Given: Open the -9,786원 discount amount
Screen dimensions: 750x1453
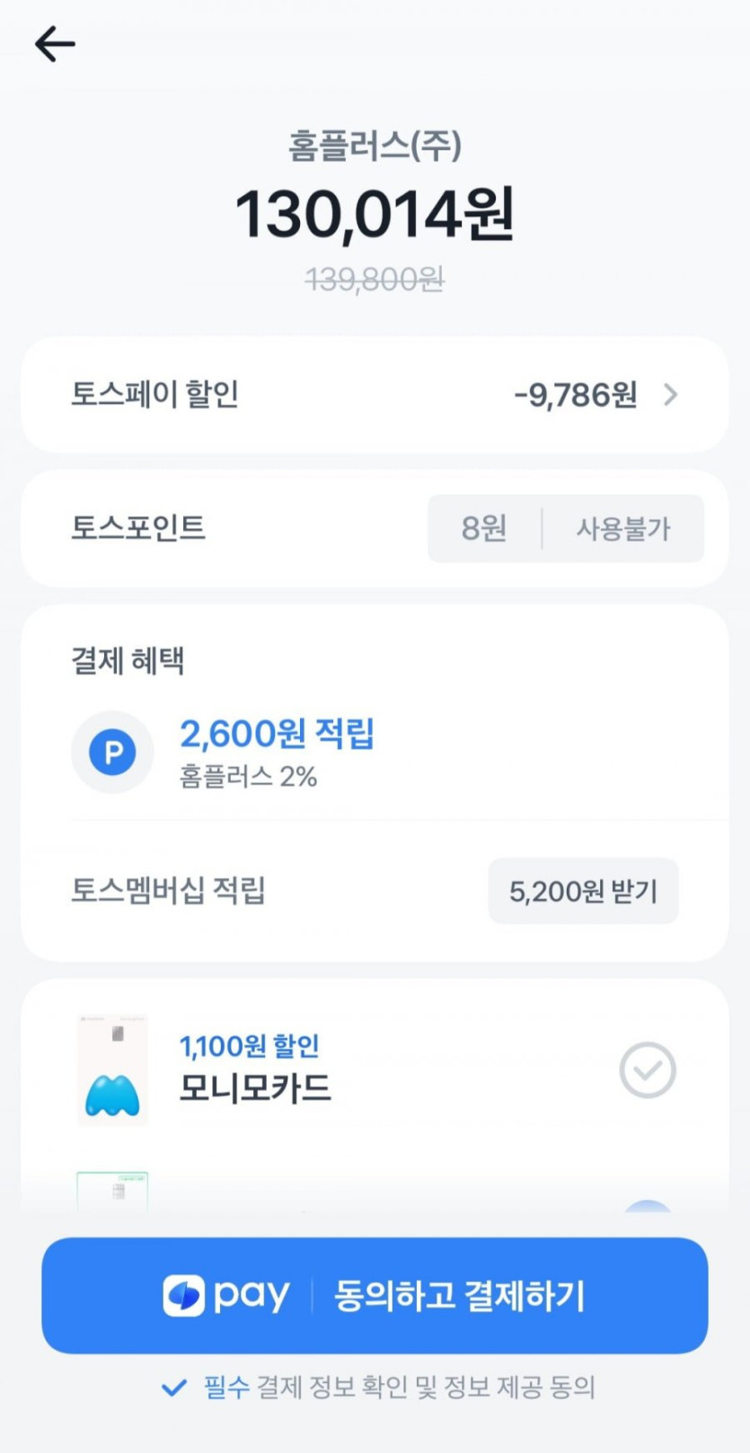Looking at the screenshot, I should (575, 394).
